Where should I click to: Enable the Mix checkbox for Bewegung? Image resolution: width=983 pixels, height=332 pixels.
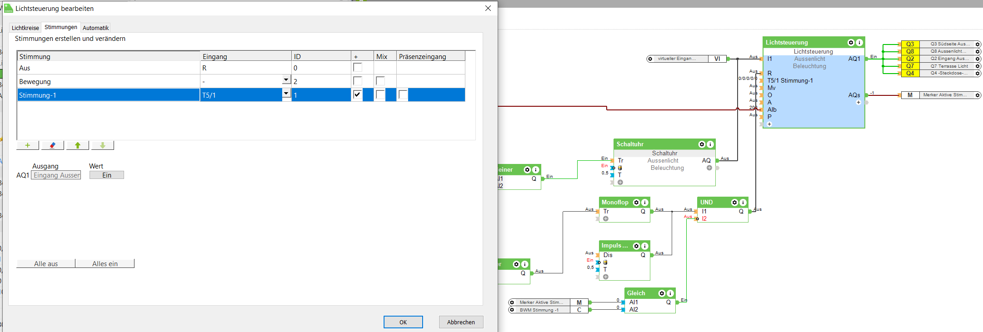click(x=380, y=81)
